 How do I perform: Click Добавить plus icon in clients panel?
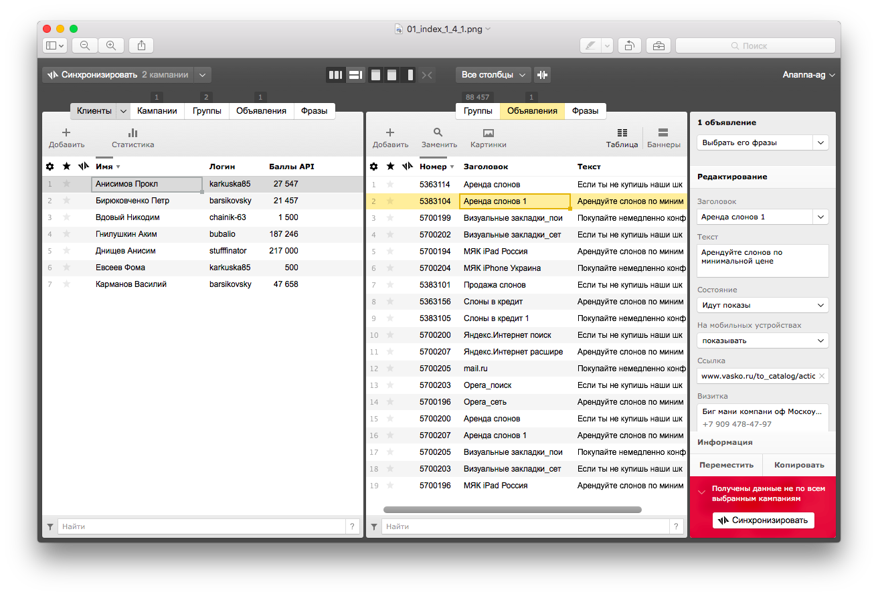[66, 133]
